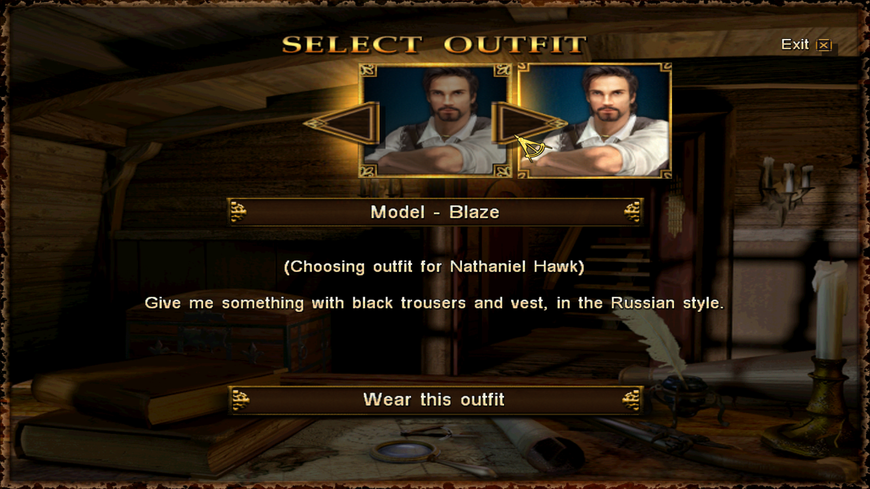The image size is (870, 489).
Task: Close the screen using the Exit X icon
Action: pos(824,45)
